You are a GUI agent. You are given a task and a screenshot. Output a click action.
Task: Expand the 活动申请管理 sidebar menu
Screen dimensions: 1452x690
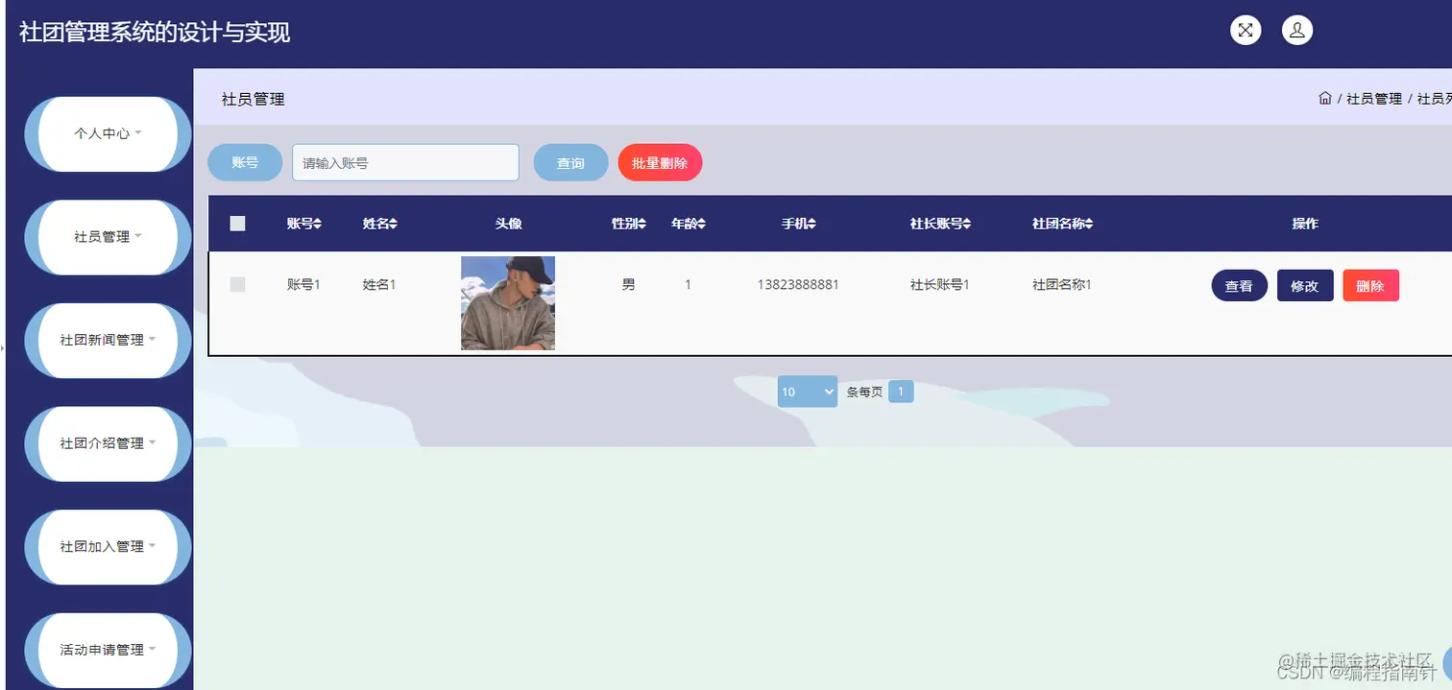pyautogui.click(x=108, y=650)
